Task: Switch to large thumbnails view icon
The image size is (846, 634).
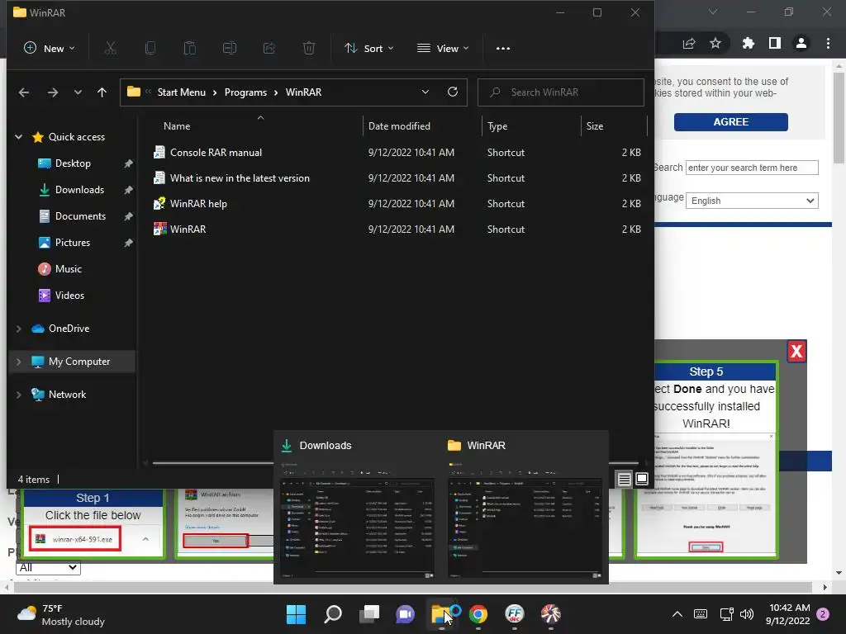Action: coord(641,479)
